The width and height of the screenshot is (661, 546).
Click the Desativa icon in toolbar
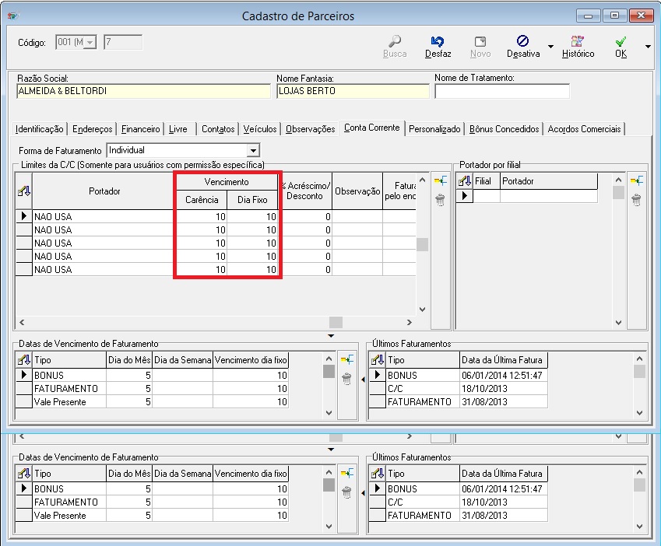522,41
